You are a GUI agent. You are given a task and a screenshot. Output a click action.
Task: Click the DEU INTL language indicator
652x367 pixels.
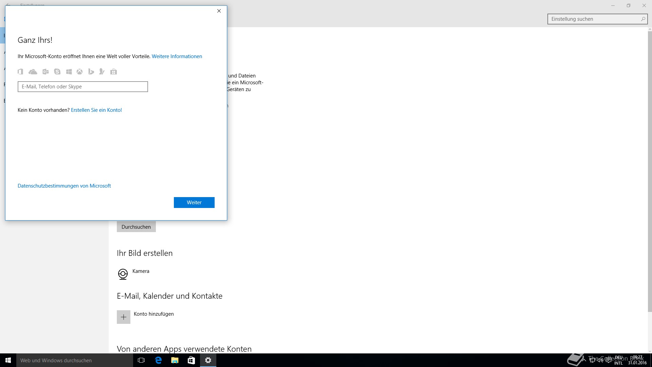coord(619,360)
